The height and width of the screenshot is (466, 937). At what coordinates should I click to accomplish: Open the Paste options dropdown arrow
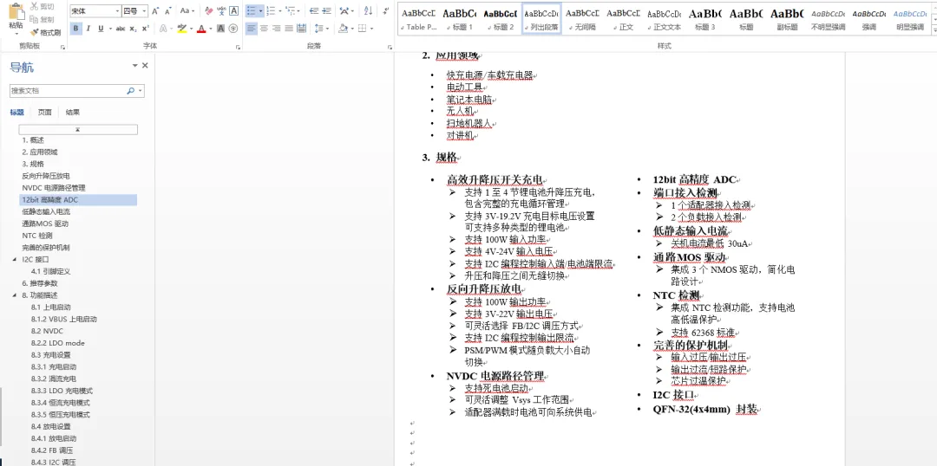coord(16,34)
